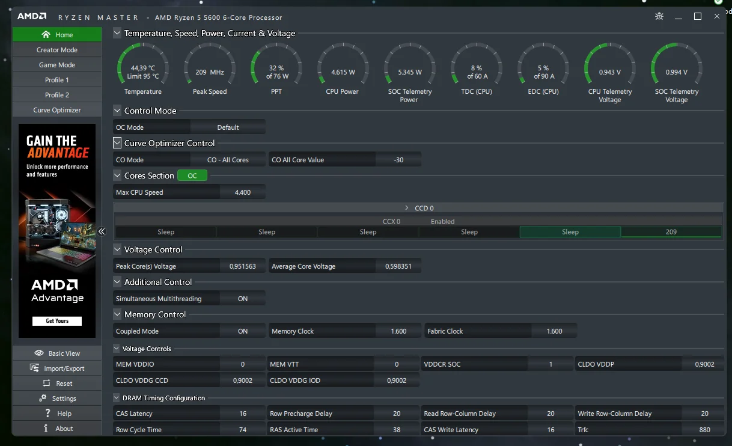The image size is (732, 446).
Task: Switch to Creator Mode
Action: (x=57, y=50)
